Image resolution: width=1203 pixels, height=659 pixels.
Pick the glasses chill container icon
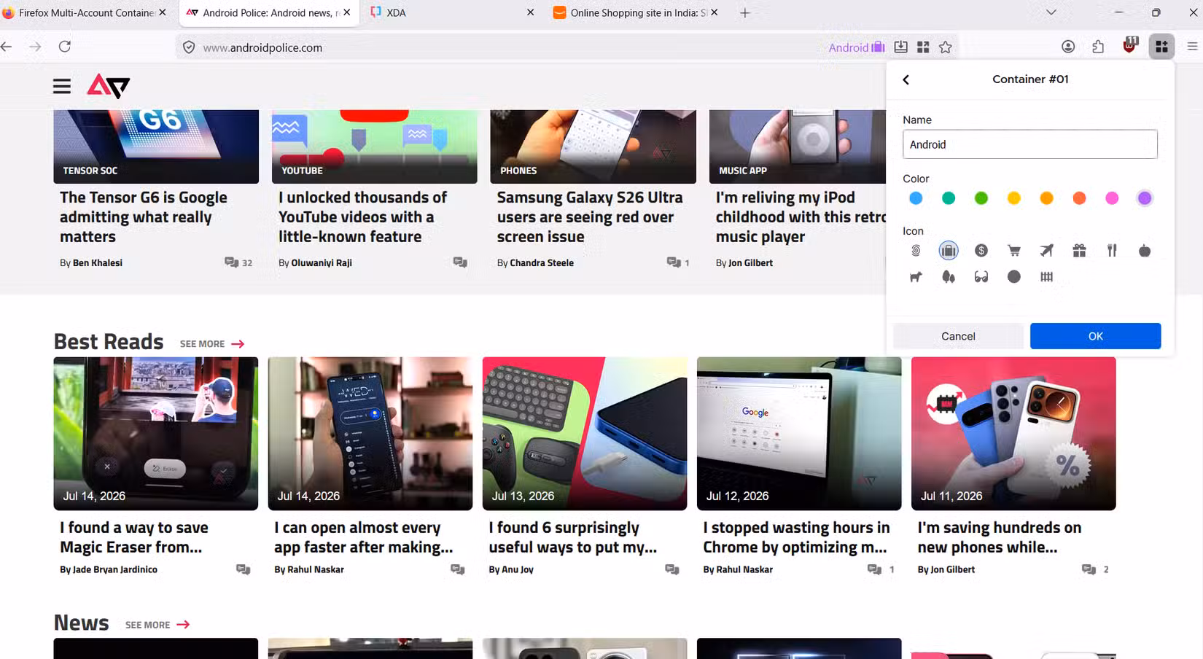tap(981, 277)
